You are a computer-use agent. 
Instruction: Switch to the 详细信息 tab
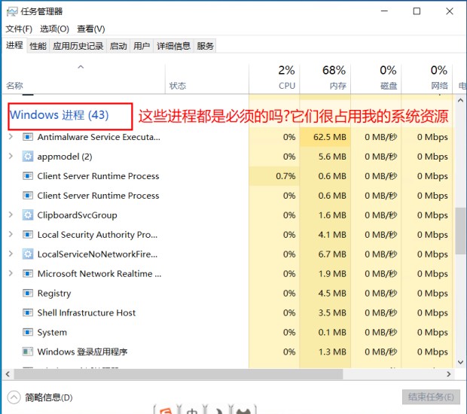click(173, 46)
